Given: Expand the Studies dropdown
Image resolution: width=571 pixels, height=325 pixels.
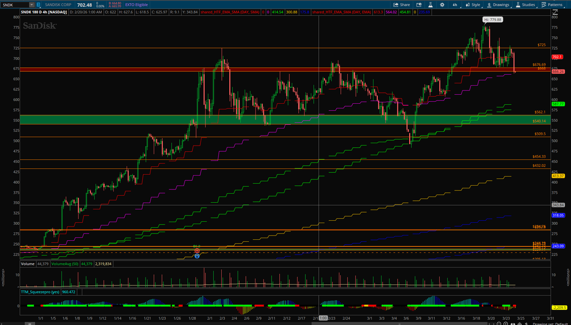Looking at the screenshot, I should 525,4.
